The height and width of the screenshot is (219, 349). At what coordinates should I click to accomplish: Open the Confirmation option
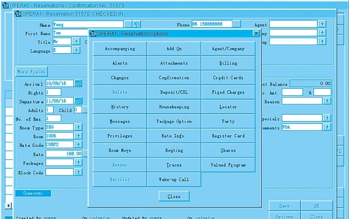(x=174, y=78)
